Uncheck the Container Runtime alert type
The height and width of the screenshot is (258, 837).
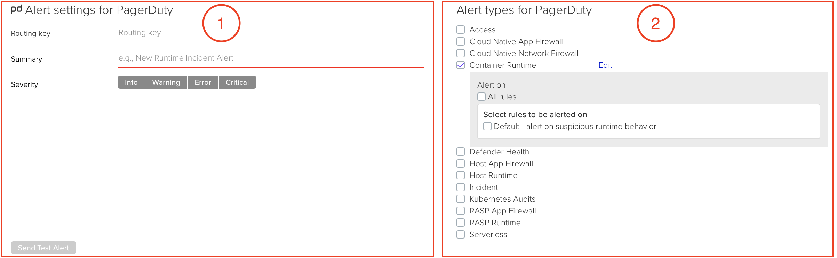(461, 65)
